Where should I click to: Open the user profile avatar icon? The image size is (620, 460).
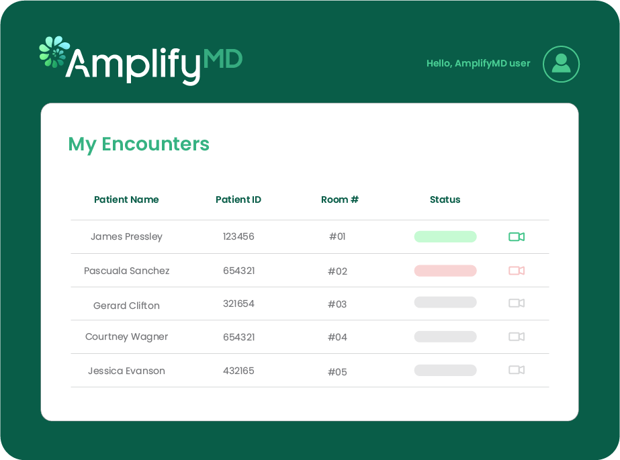(x=561, y=64)
